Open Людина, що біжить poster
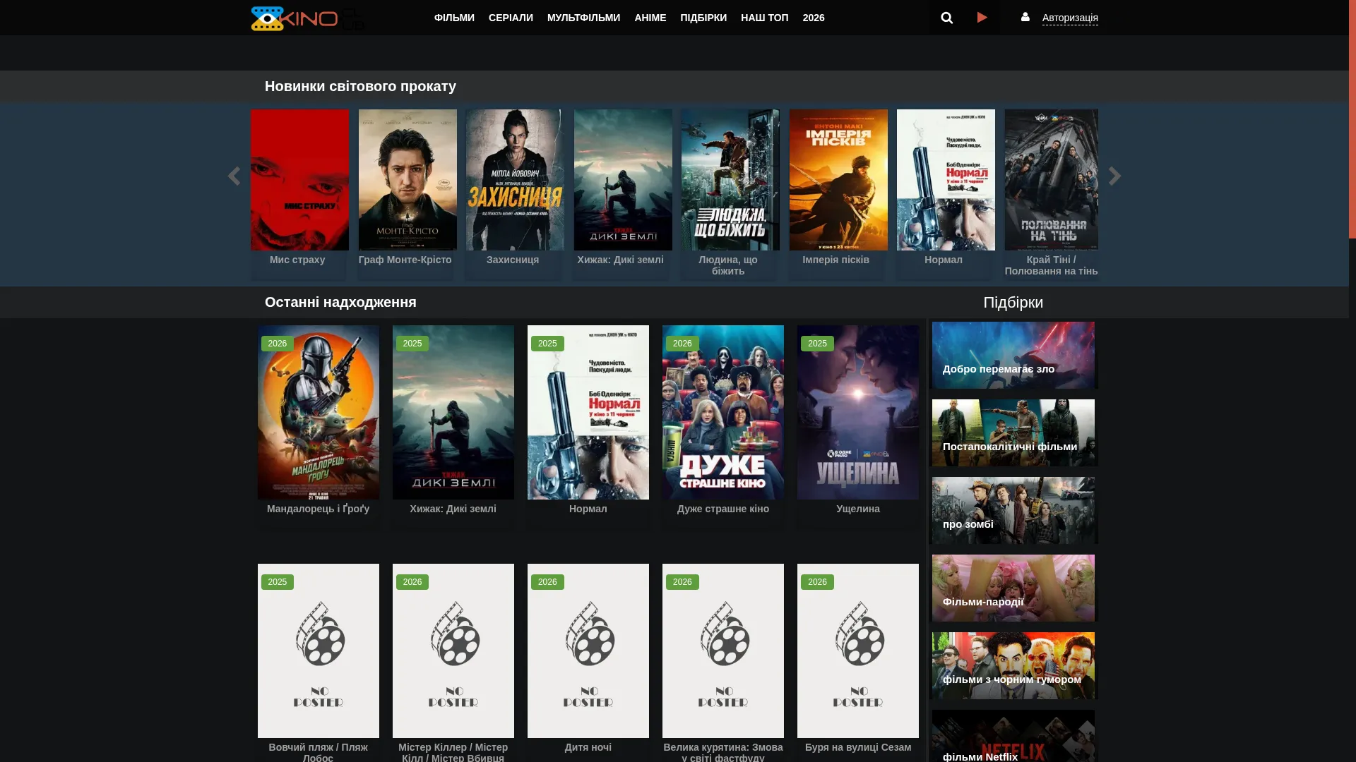 click(730, 180)
